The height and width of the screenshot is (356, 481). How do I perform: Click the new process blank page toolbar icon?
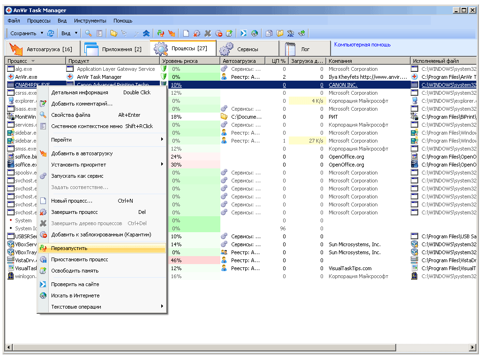coord(186,33)
